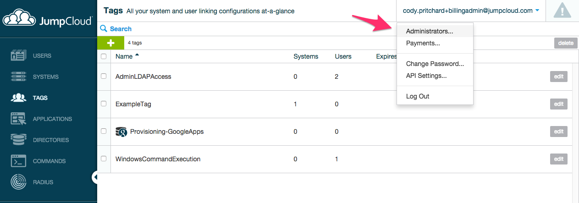Click WindowsCommandExecution's Users count 1

pyautogui.click(x=337, y=159)
